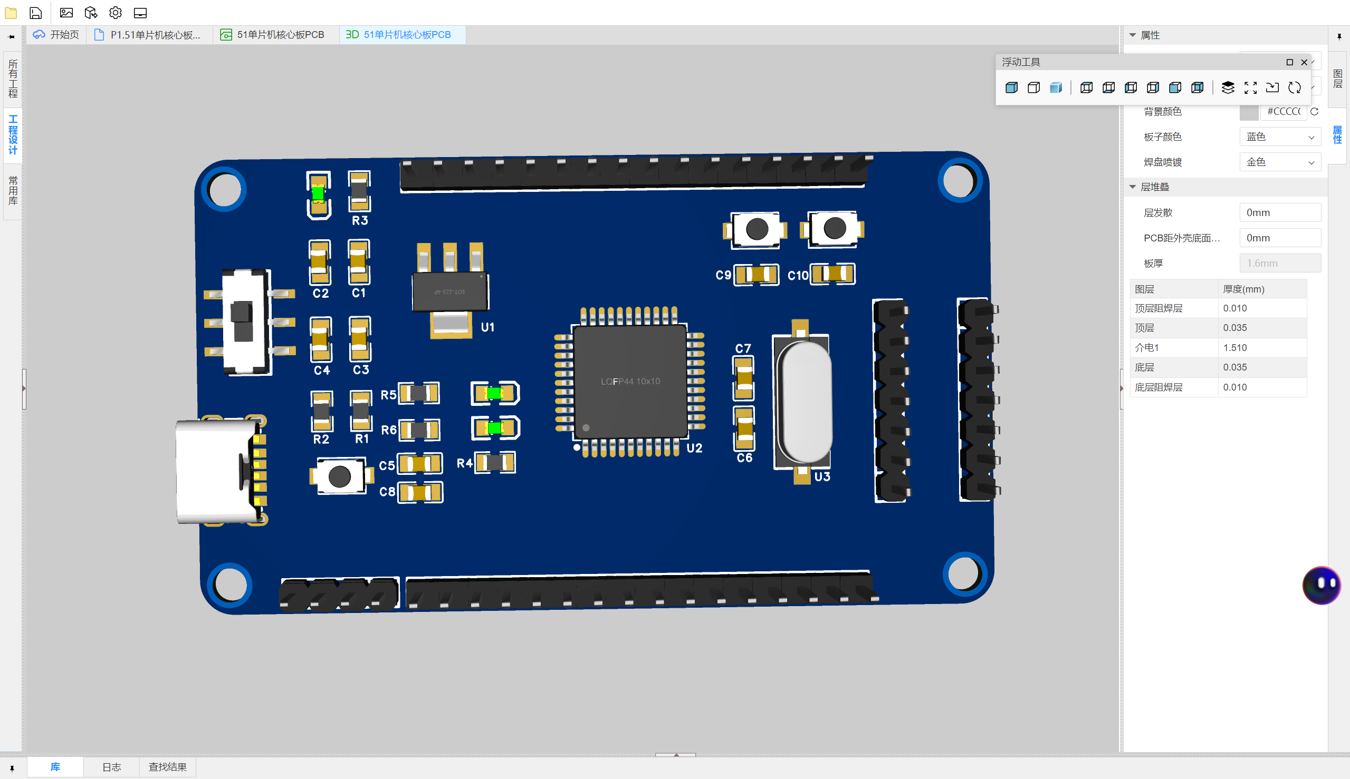
Task: Click the wireframe outline cube icon
Action: point(1033,87)
